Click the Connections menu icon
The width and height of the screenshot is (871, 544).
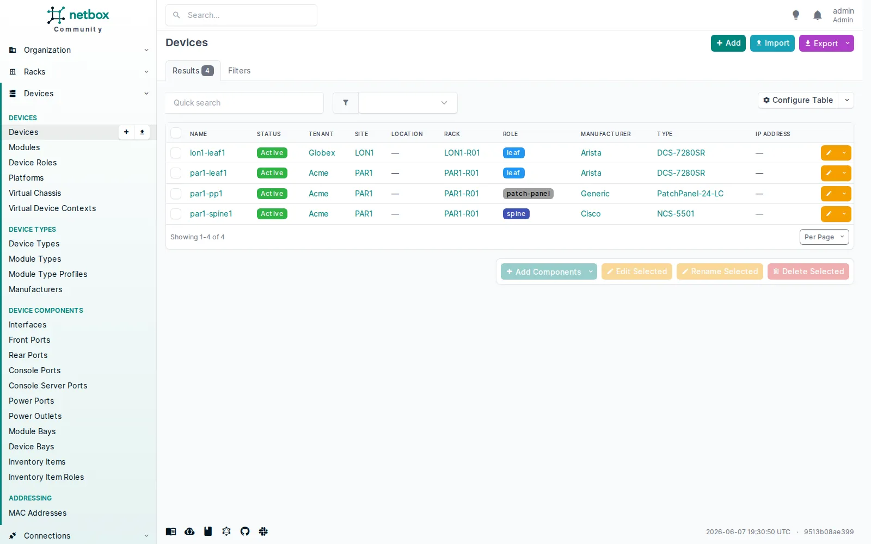click(13, 536)
